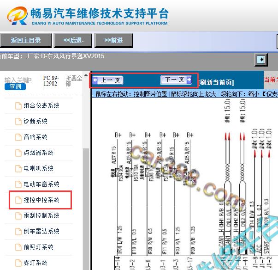Click the 查询 search button
The width and height of the screenshot is (278, 270).
click(15, 86)
